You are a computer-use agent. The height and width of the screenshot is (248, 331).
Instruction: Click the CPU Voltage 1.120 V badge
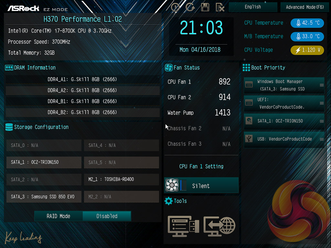click(x=307, y=50)
